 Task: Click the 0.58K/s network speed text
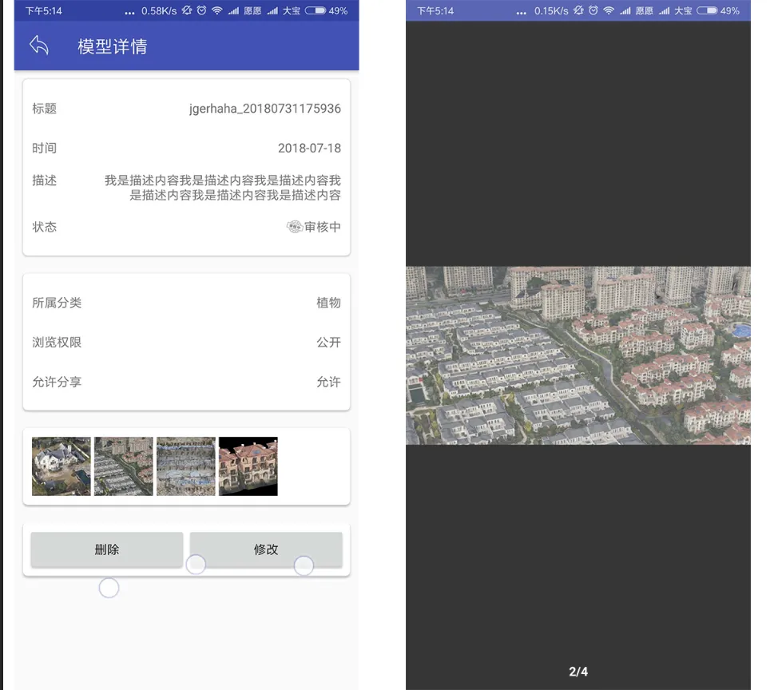159,11
